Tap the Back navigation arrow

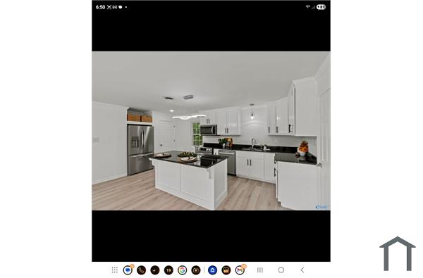(302, 270)
